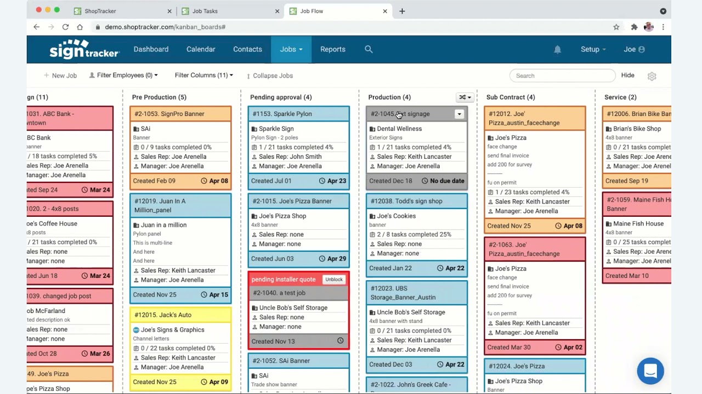Click in the Search input field
The image size is (702, 394).
[562, 76]
